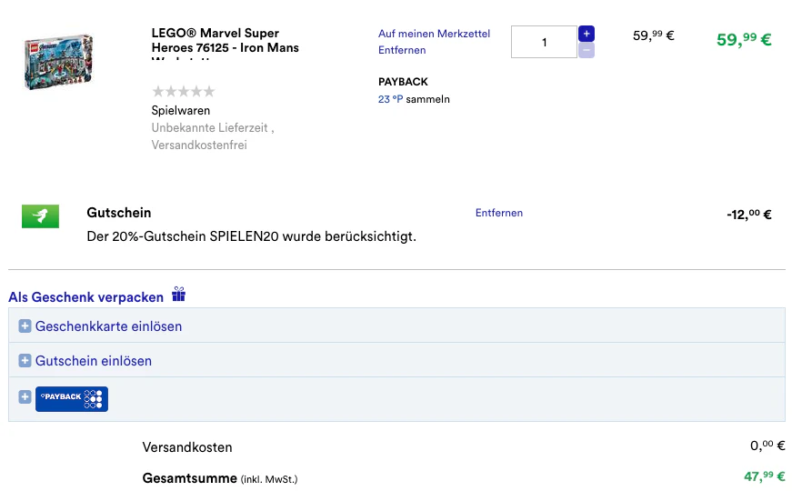Open LEGO Marvel Super Heroes 76125 title
This screenshot has height=491, width=792.
pyautogui.click(x=226, y=41)
